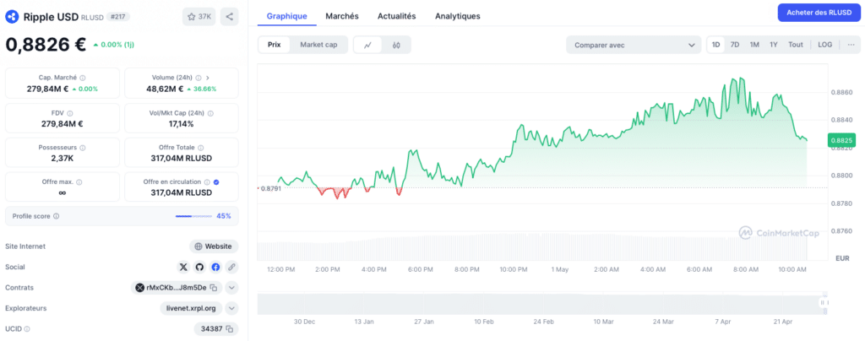Open the Website link button

point(214,246)
